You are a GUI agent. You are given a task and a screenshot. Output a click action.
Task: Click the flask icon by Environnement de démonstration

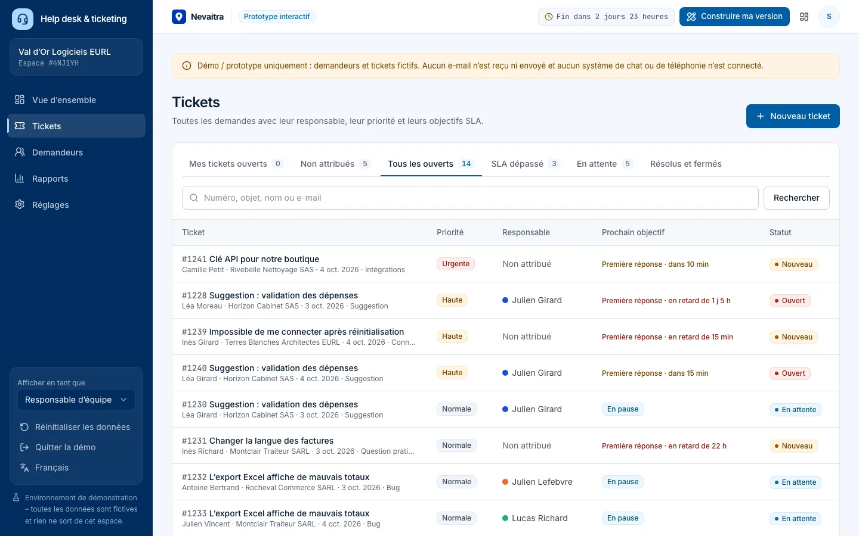(x=16, y=497)
